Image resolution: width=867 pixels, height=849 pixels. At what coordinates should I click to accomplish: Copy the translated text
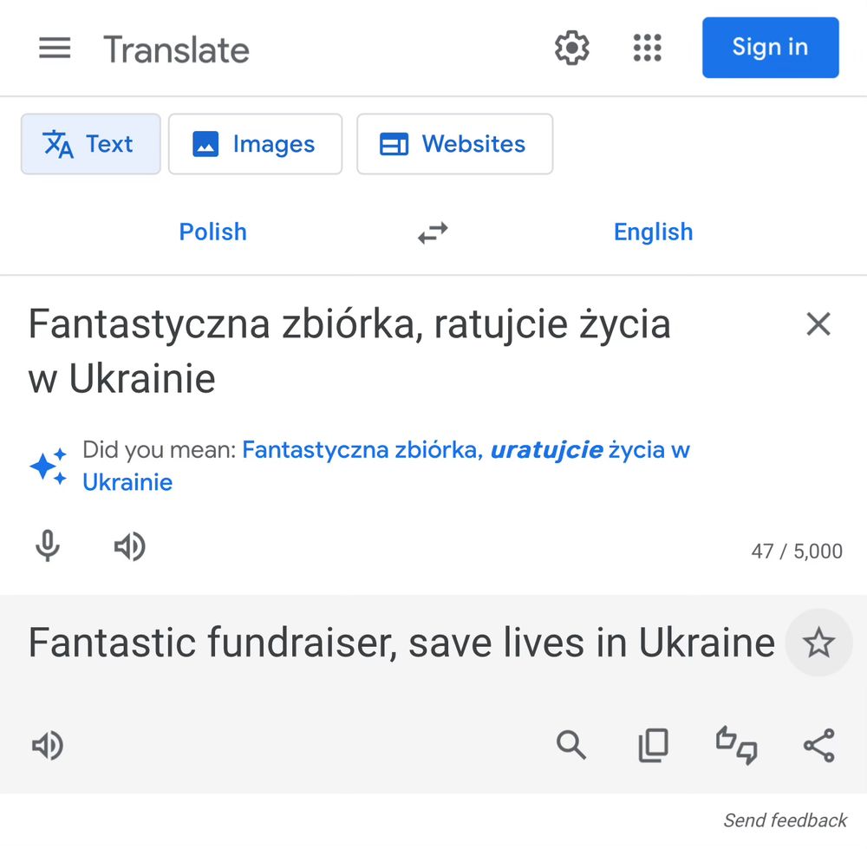tap(654, 745)
